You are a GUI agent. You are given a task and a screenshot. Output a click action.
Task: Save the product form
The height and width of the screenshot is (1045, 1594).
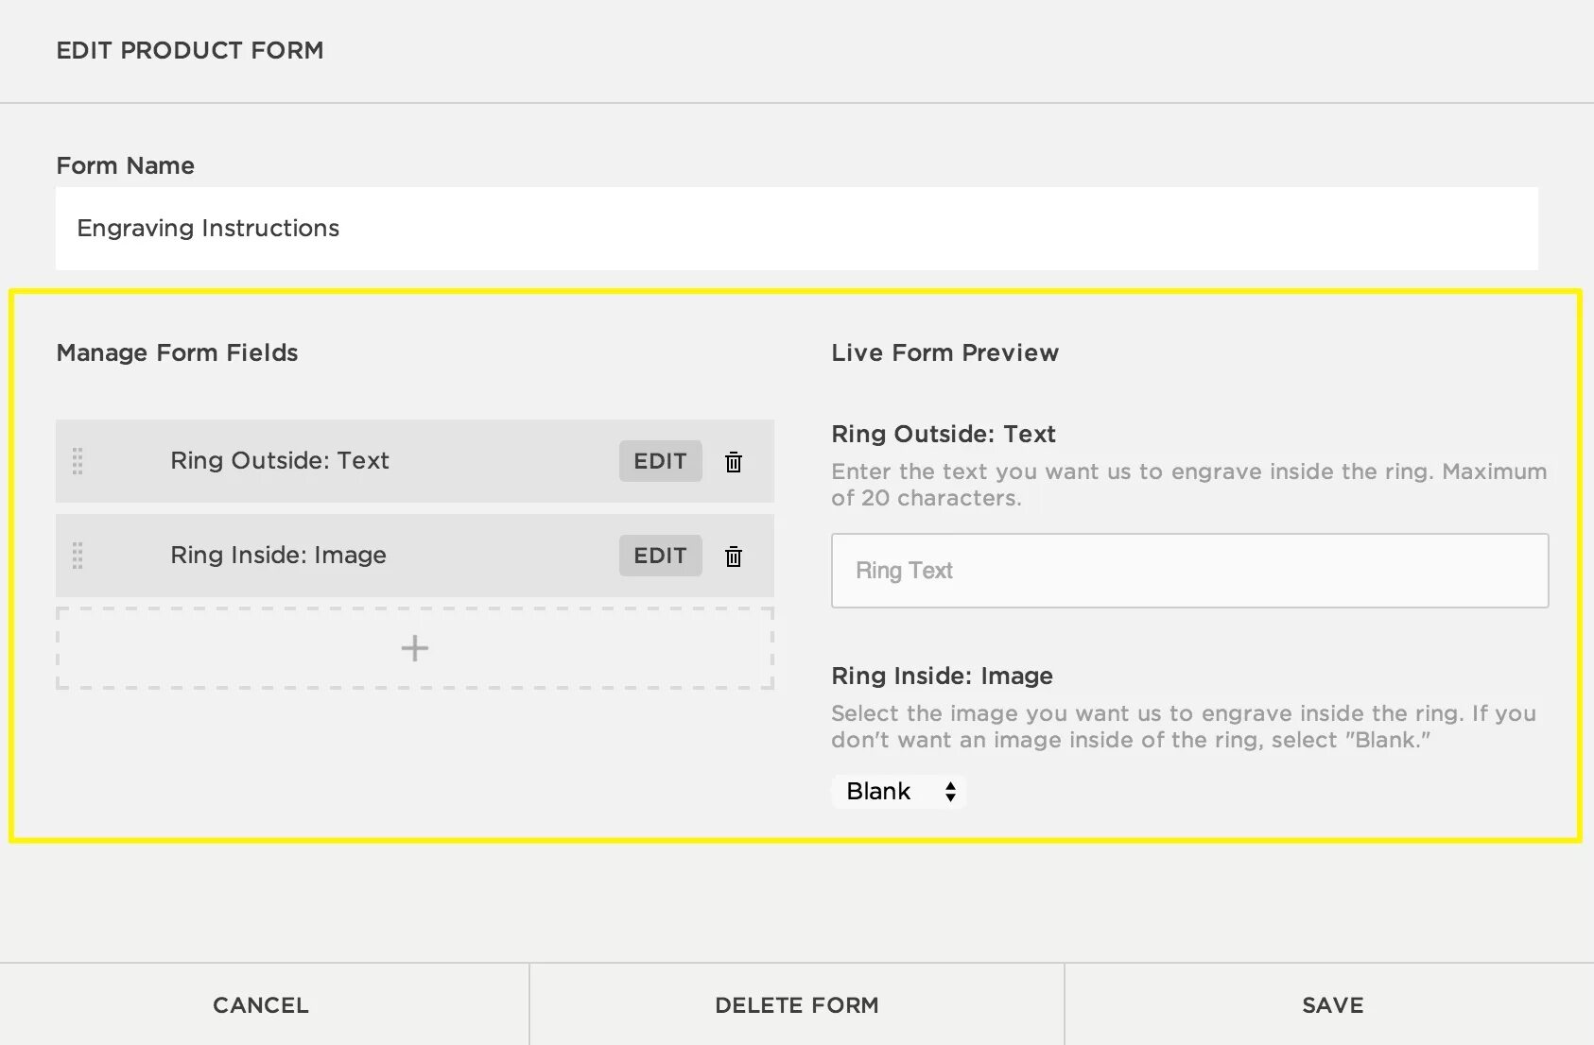(x=1332, y=1005)
